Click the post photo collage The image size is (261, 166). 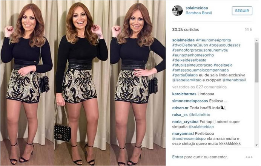pyautogui.click(x=83, y=83)
